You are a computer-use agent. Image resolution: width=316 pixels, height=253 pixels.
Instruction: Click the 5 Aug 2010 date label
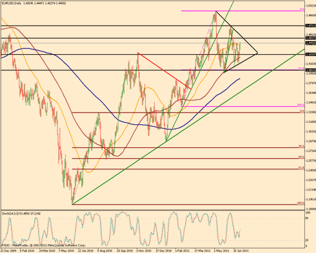tap(104, 250)
